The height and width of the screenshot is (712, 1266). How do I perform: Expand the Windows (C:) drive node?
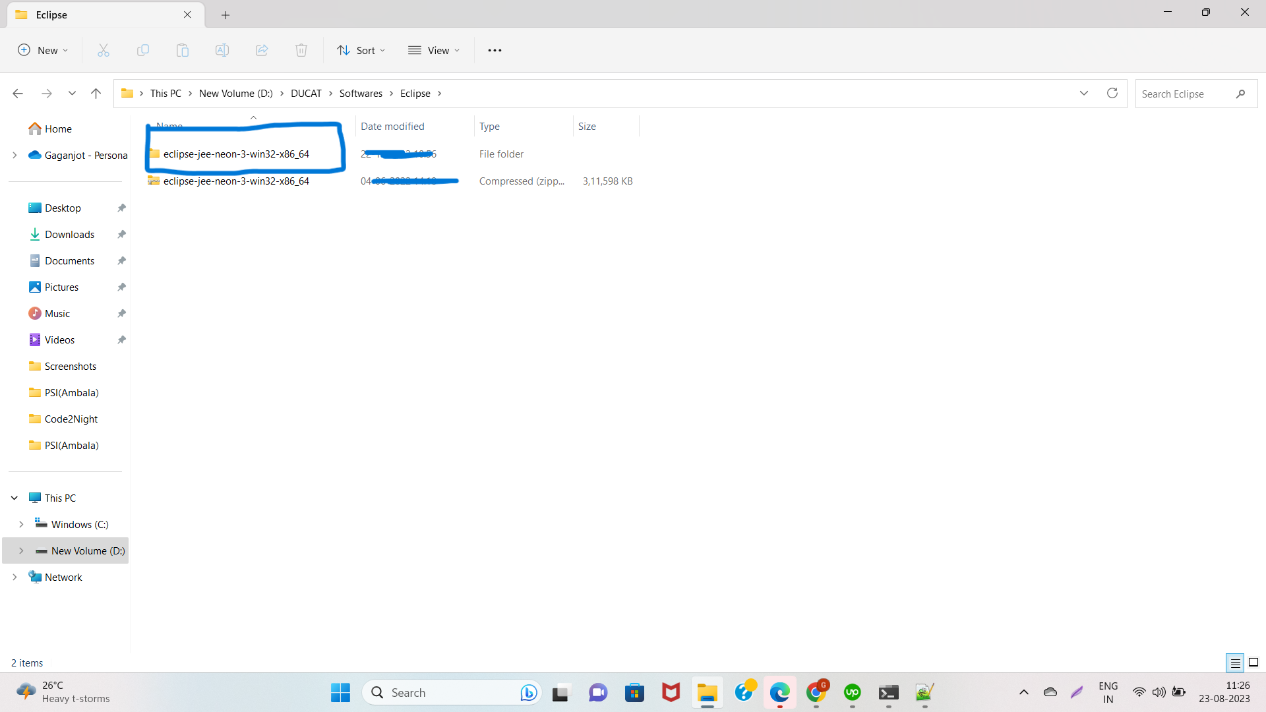[x=21, y=524]
